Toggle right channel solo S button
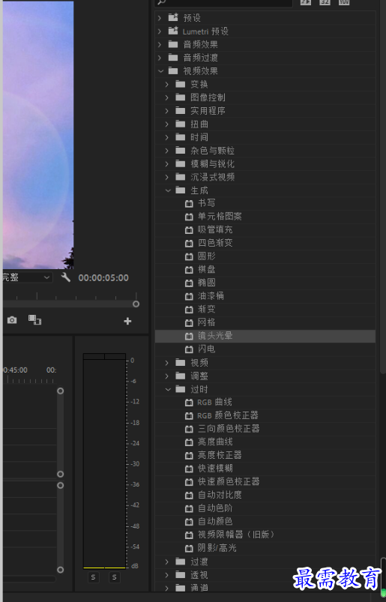This screenshot has height=602, width=386. 114,577
